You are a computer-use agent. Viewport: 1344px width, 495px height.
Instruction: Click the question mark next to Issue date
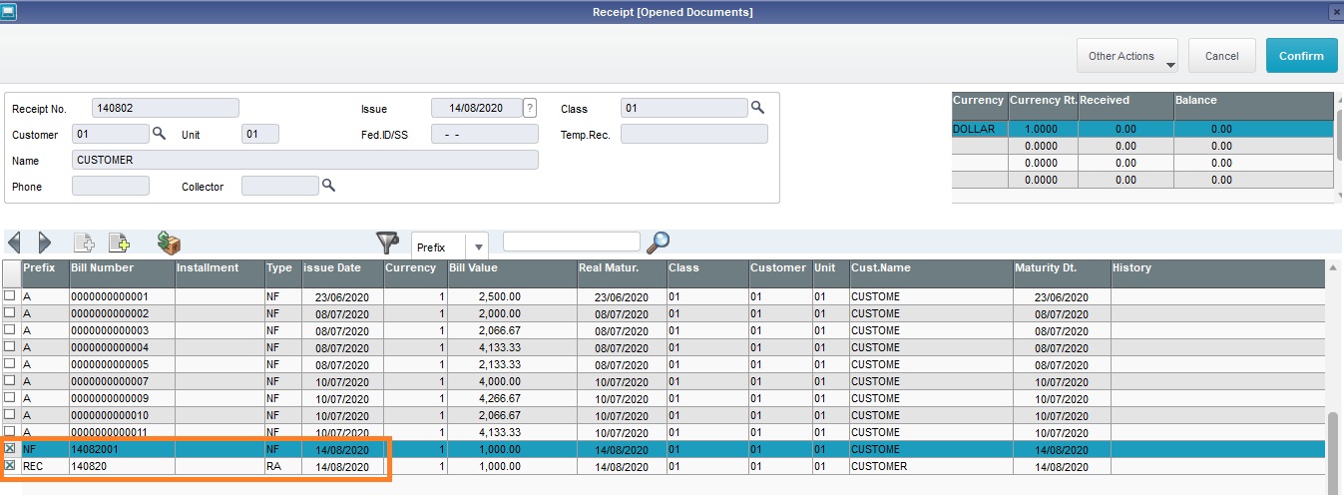530,108
